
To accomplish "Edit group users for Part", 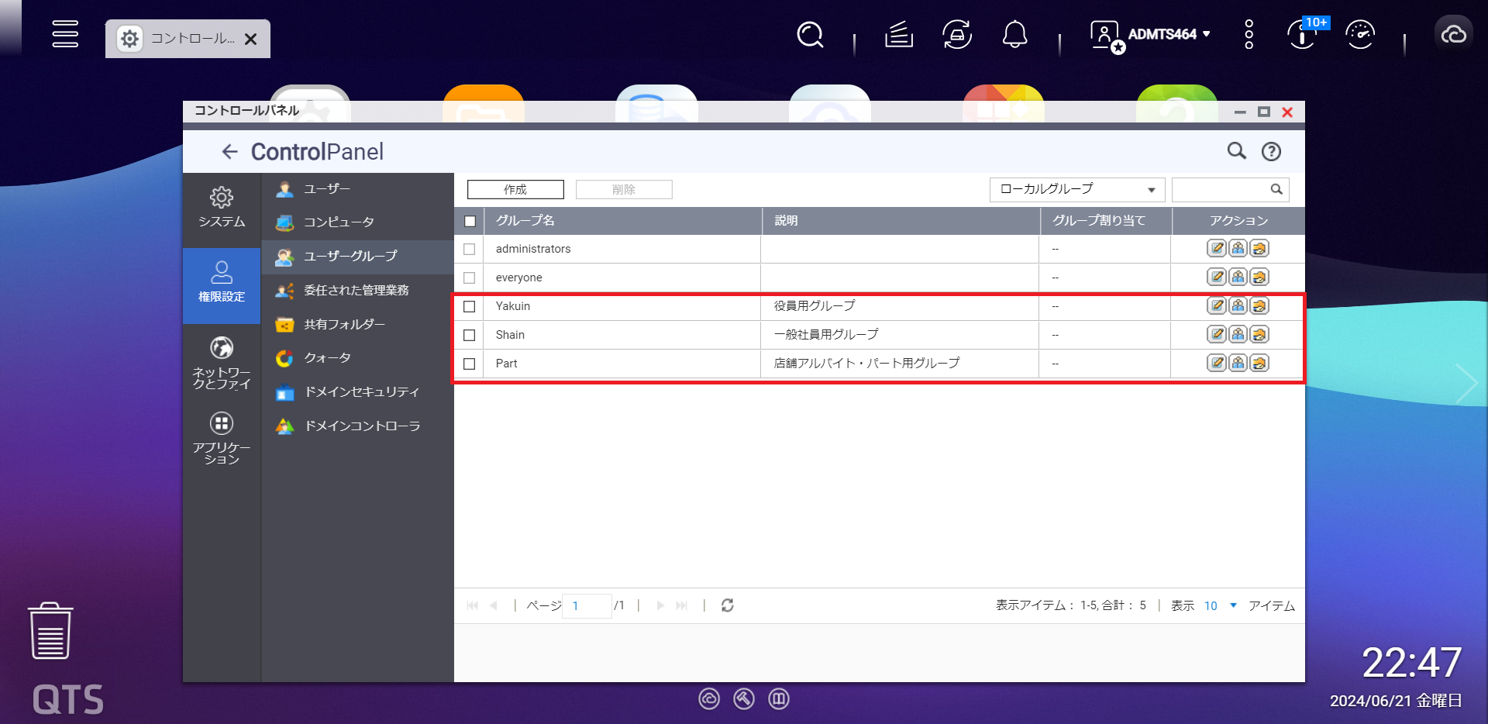I will click(1238, 364).
